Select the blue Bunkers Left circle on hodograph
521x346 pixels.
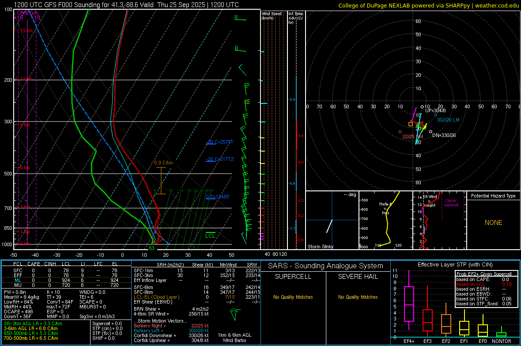[x=436, y=115]
